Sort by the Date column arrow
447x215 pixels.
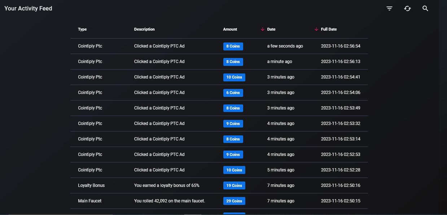point(262,29)
